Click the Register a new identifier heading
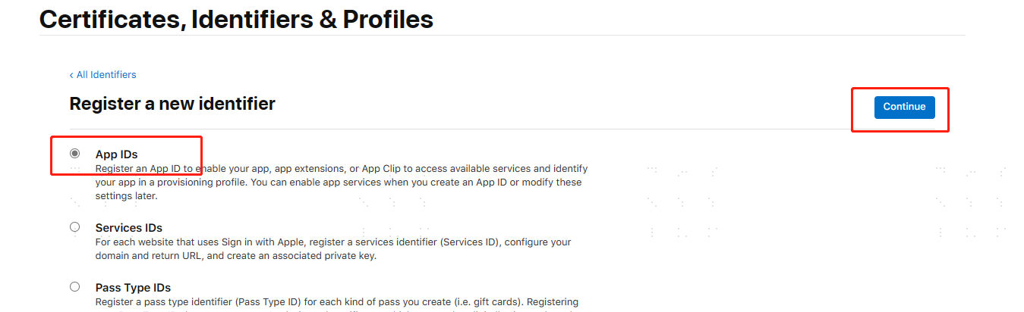 coord(172,104)
